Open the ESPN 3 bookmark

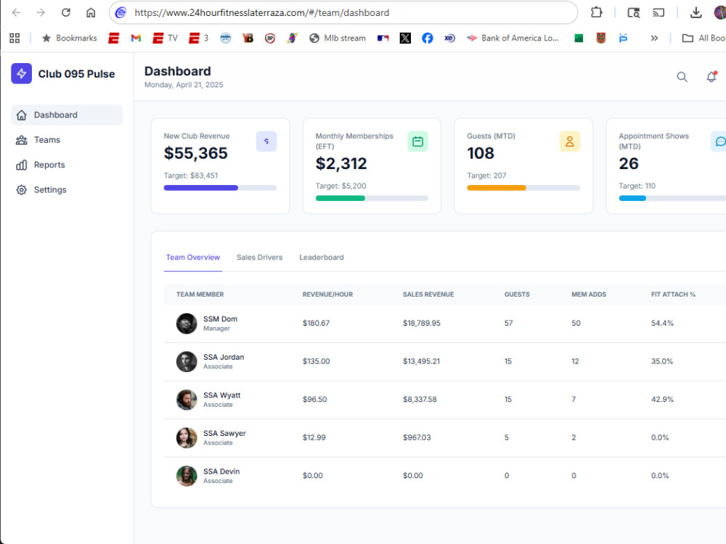pos(199,38)
